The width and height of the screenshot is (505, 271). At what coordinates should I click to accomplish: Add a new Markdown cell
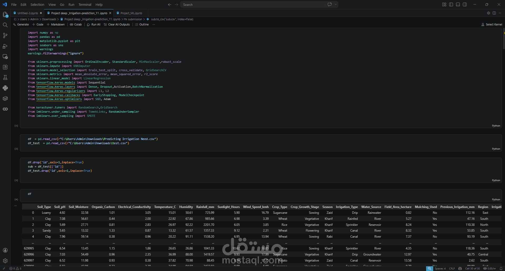(55, 24)
